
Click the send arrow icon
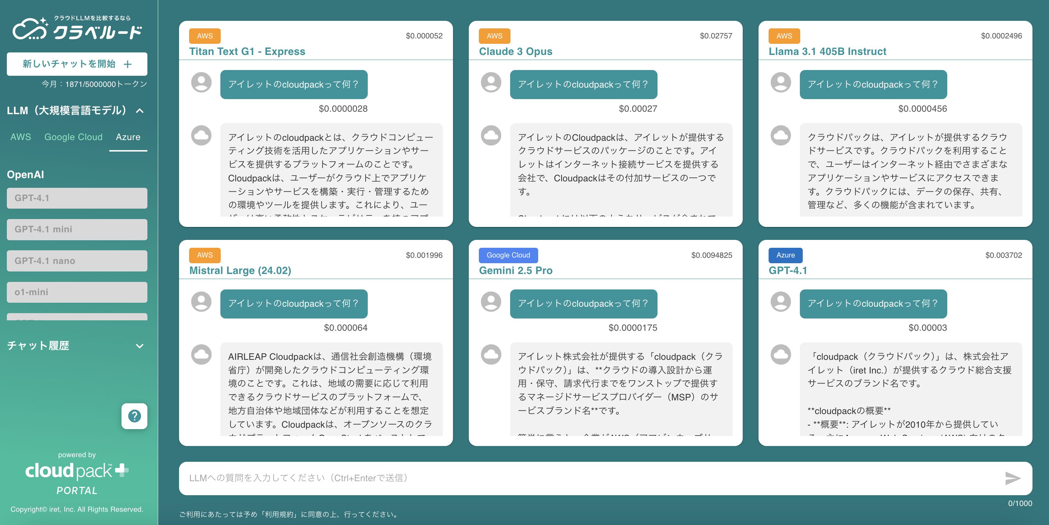tap(1013, 478)
